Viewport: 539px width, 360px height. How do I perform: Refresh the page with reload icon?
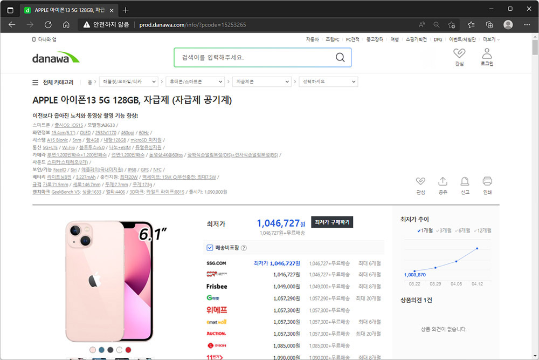(x=48, y=24)
